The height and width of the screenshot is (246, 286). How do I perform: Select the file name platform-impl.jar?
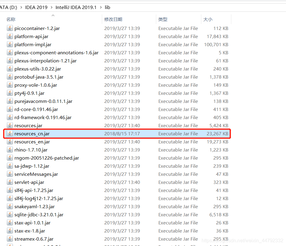click(x=33, y=44)
